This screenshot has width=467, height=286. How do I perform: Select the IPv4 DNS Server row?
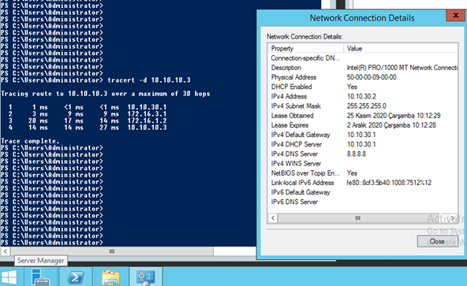[363, 154]
